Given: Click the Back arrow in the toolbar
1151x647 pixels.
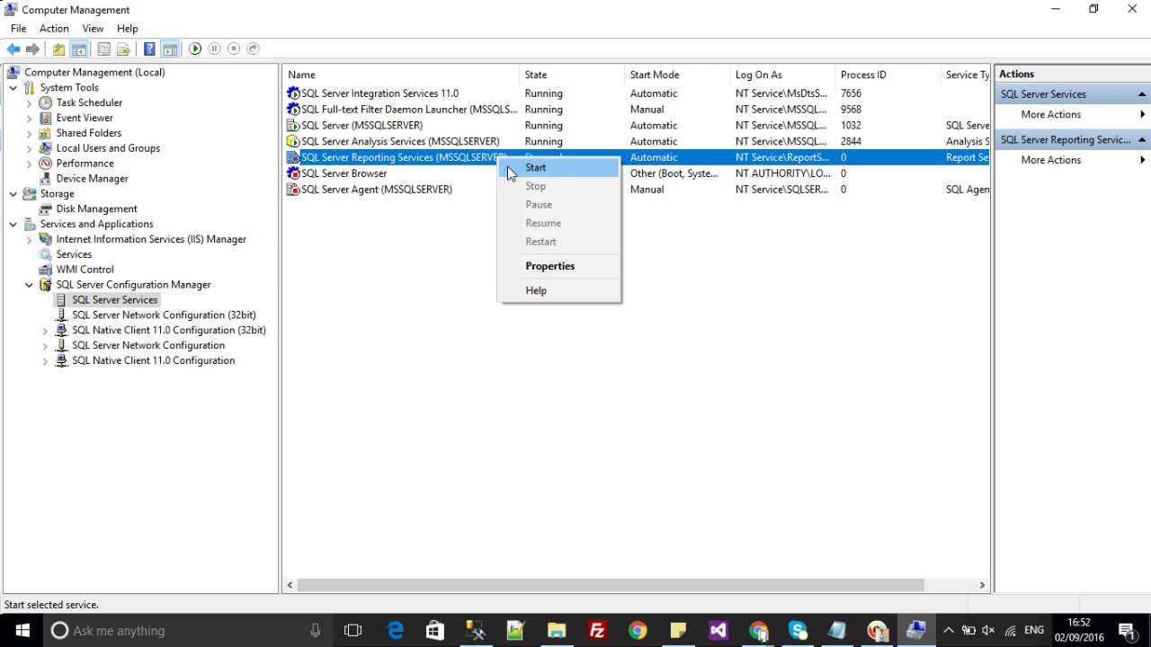Looking at the screenshot, I should (x=13, y=49).
